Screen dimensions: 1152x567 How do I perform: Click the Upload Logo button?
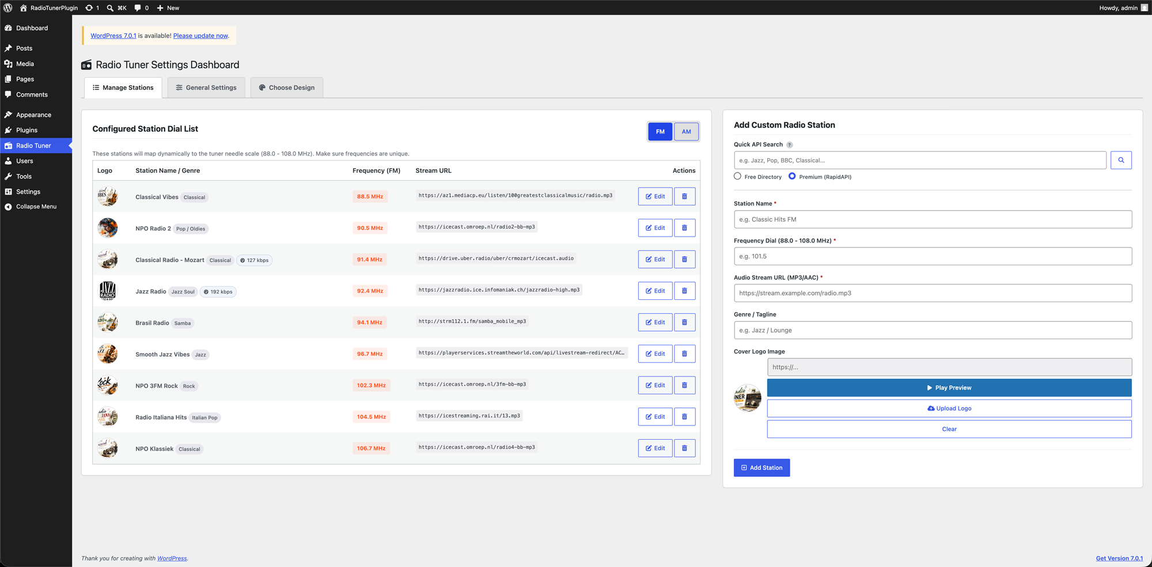(949, 409)
